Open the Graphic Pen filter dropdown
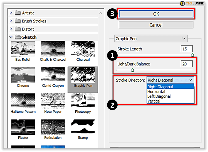Screen dimensions: 208x152 tap(151, 39)
